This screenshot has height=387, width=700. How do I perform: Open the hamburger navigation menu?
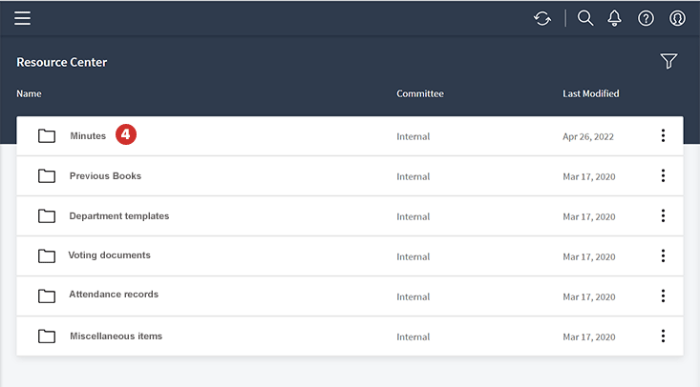(x=22, y=18)
